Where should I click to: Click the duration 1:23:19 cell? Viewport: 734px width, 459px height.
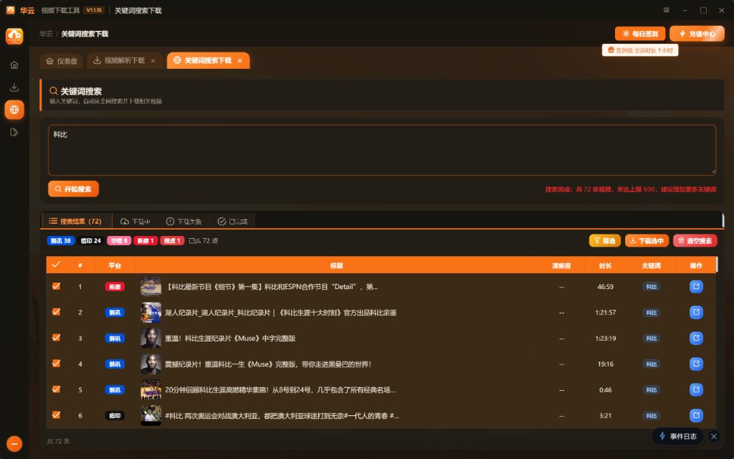click(x=605, y=339)
